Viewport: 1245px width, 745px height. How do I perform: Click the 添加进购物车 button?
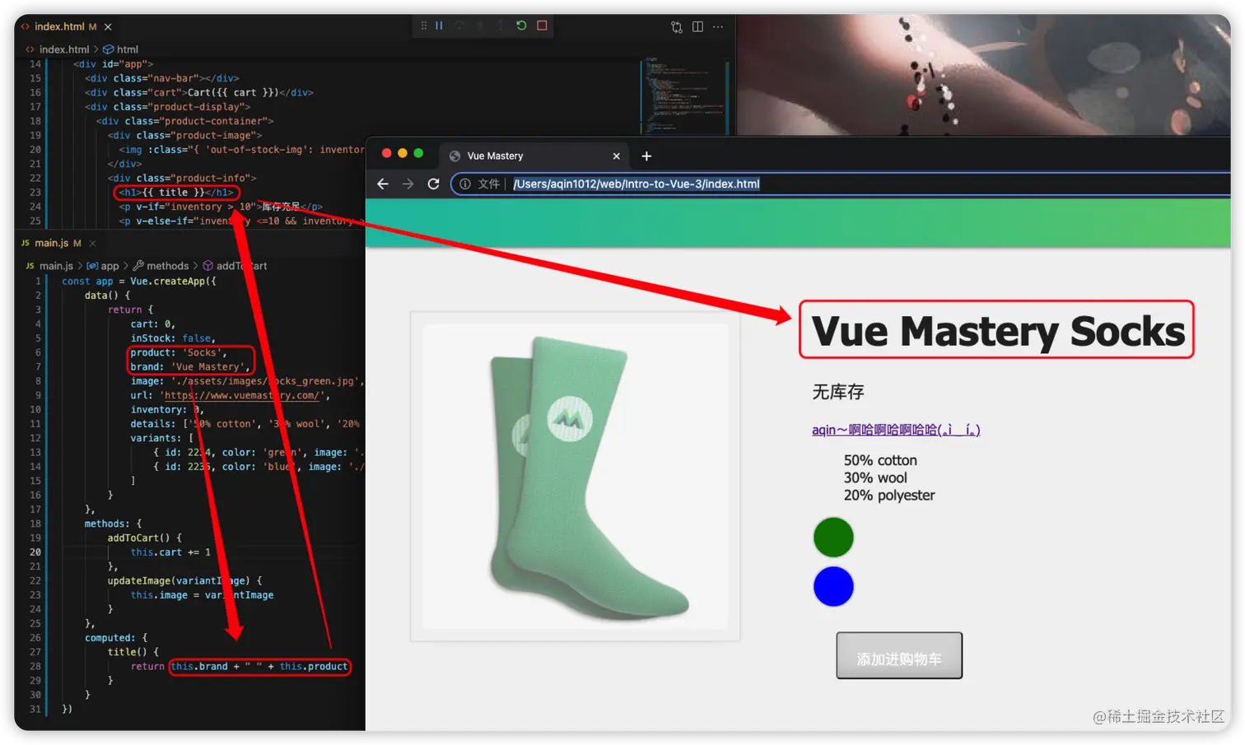899,656
